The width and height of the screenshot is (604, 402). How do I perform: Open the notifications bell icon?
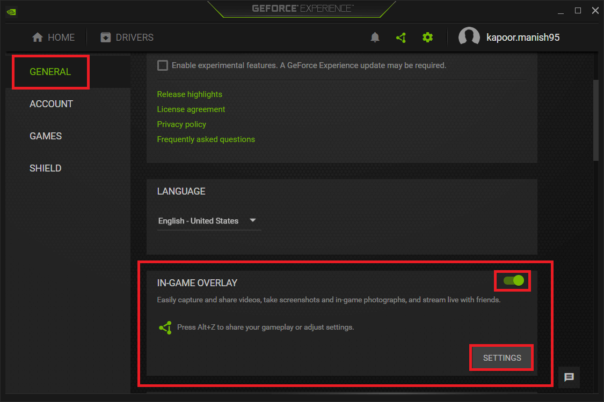coord(375,38)
